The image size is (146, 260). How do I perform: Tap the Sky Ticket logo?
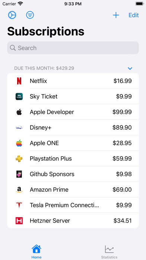(19, 96)
